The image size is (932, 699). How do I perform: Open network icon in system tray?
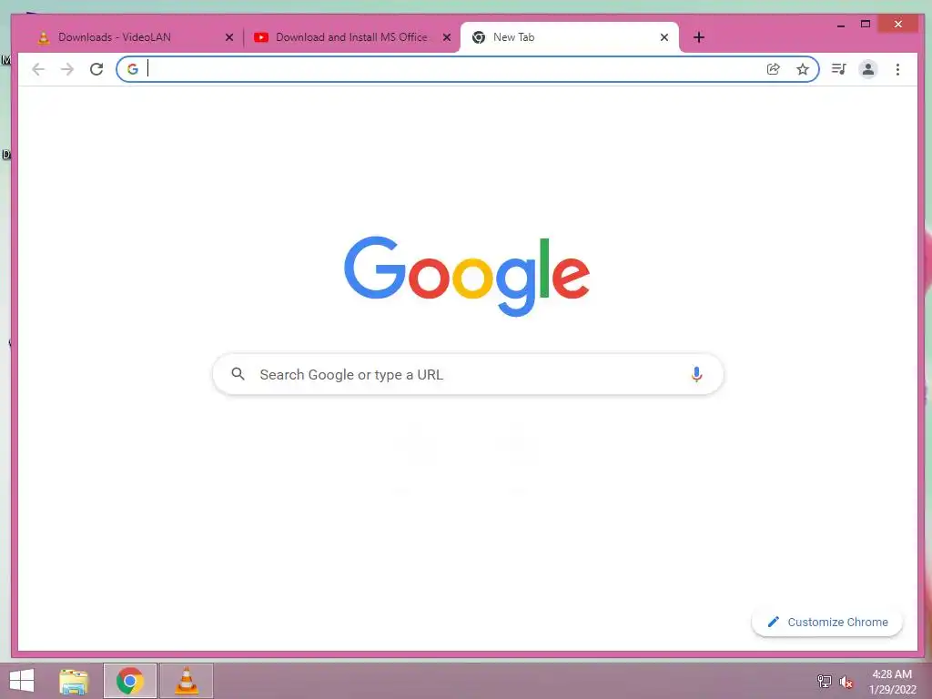(825, 681)
